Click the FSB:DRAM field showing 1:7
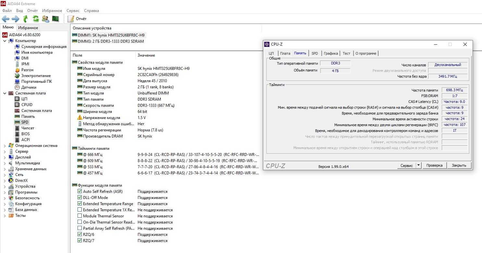Viewport: 482px width, 253px height. (454, 96)
